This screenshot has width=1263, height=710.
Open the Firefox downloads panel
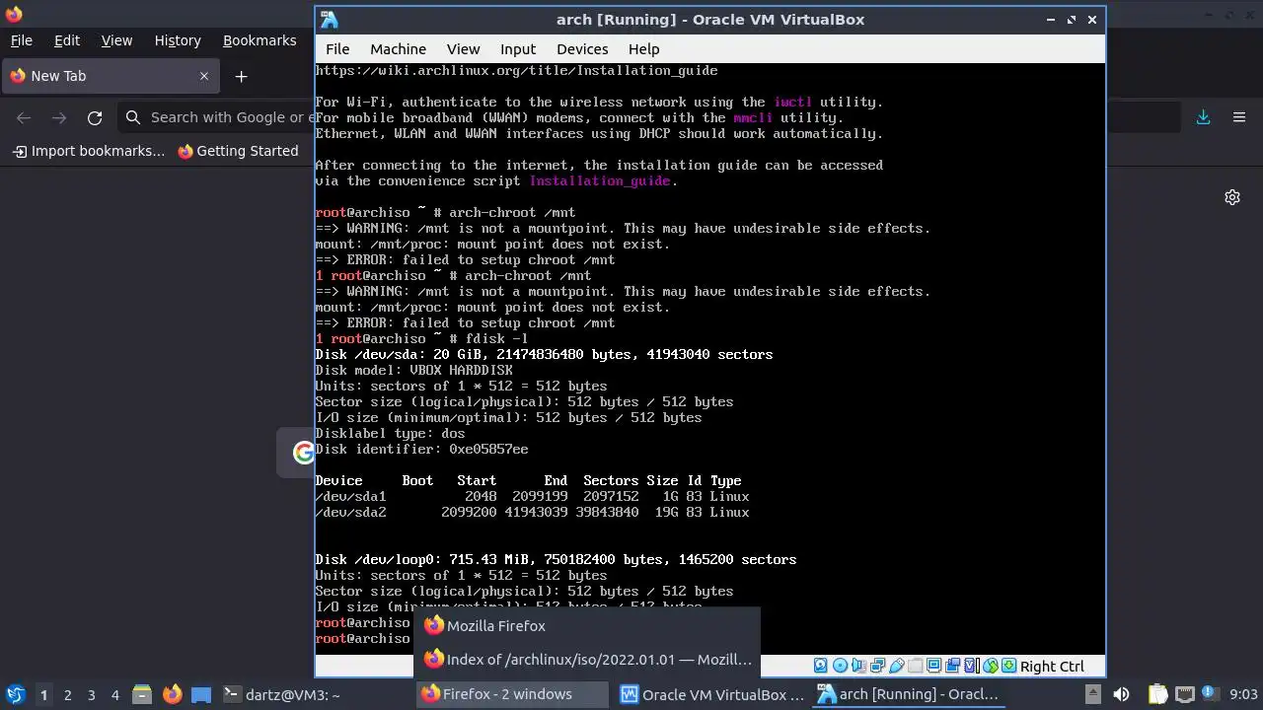click(1203, 117)
